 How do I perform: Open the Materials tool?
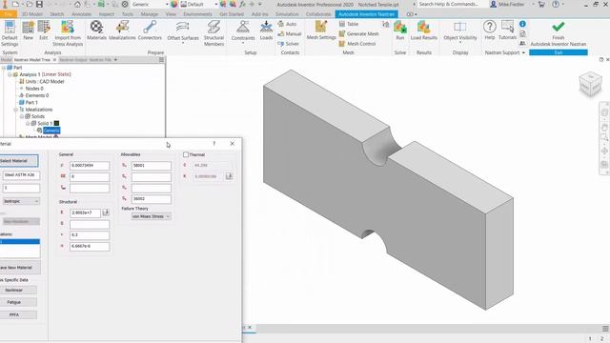coord(96,30)
